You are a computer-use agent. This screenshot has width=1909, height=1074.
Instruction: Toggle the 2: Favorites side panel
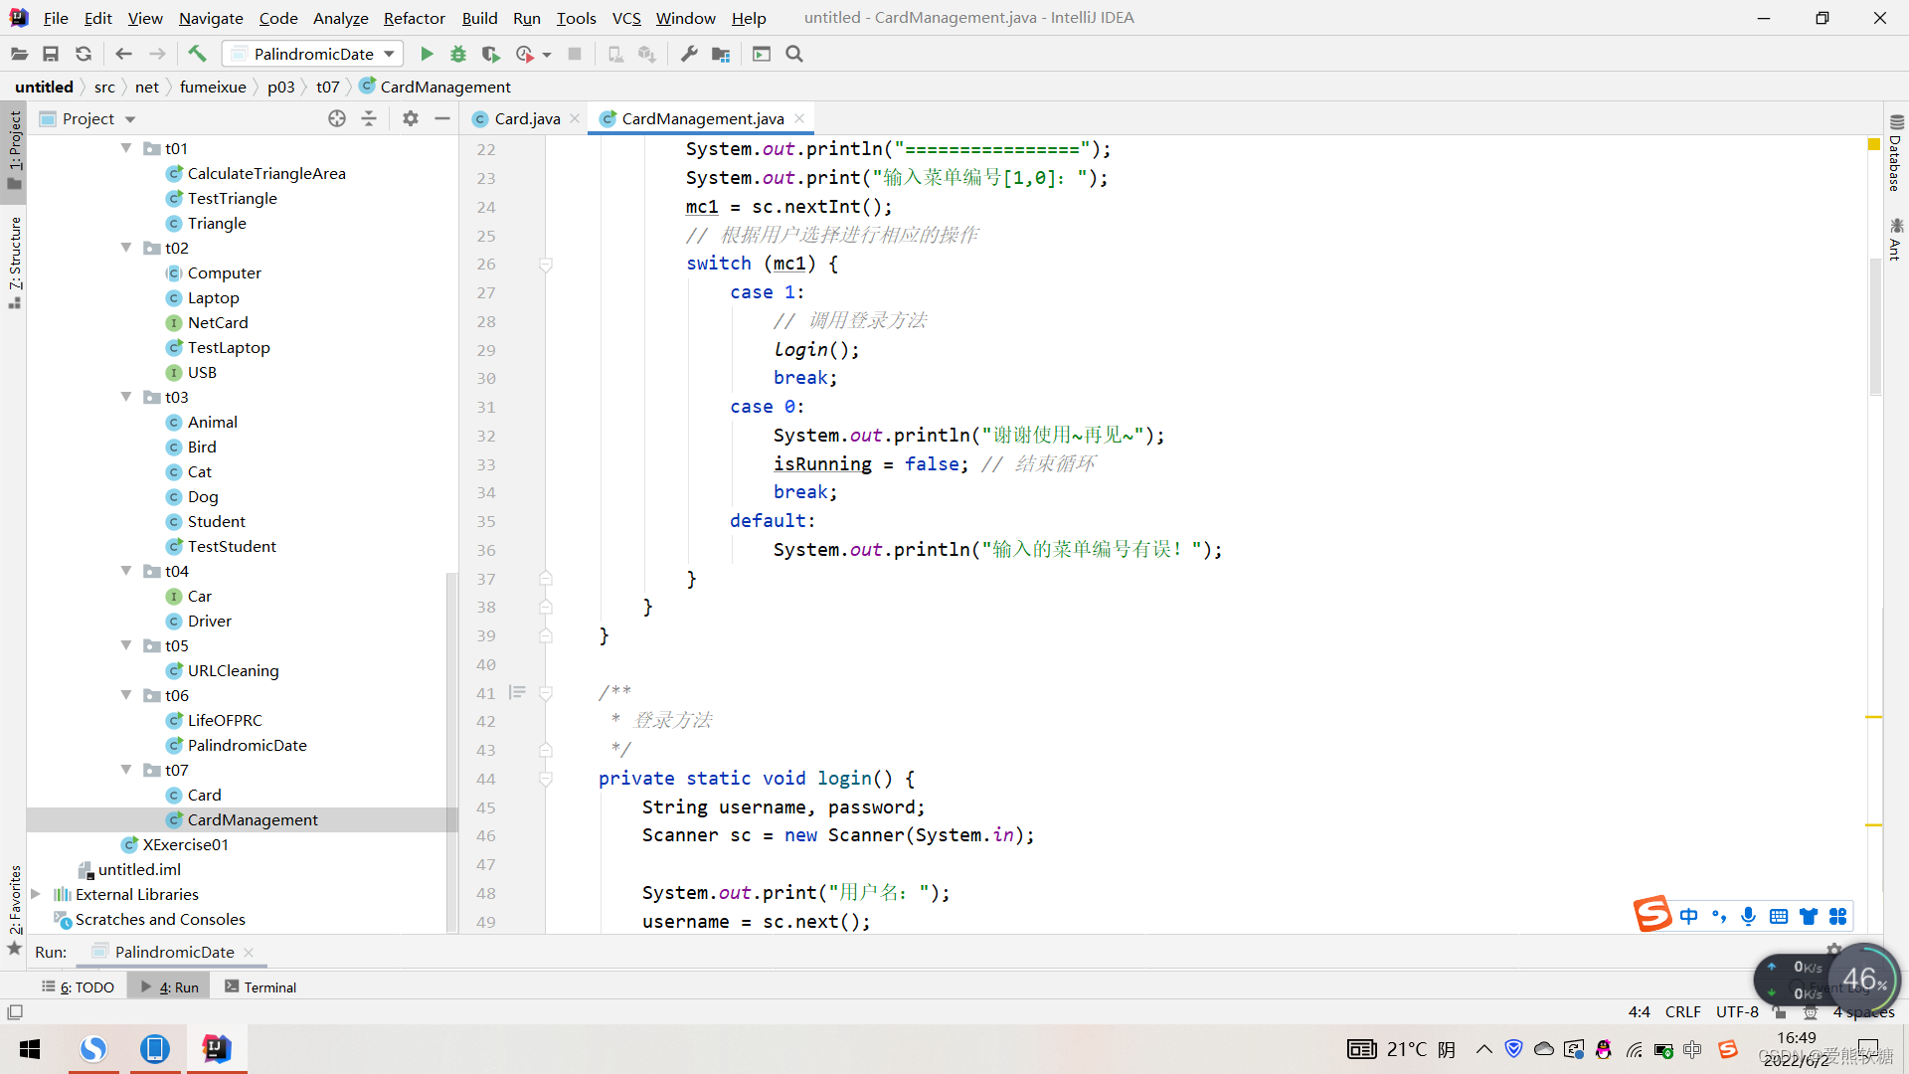[14, 908]
